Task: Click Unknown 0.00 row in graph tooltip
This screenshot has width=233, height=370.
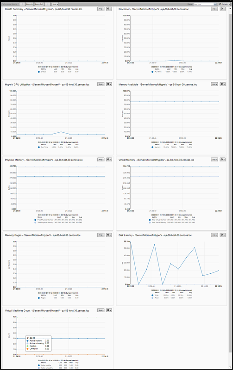Action: click(38, 349)
